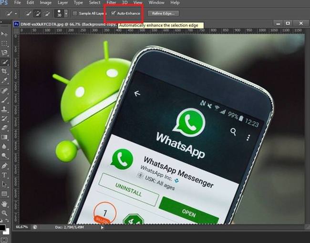Screen dimensions: 310x243
Task: Click the status bar preview icon beside zoom percentage
Action: pyautogui.click(x=35, y=227)
